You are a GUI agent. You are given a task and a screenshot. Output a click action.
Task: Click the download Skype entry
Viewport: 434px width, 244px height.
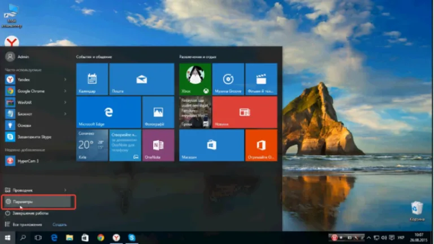coord(36,136)
